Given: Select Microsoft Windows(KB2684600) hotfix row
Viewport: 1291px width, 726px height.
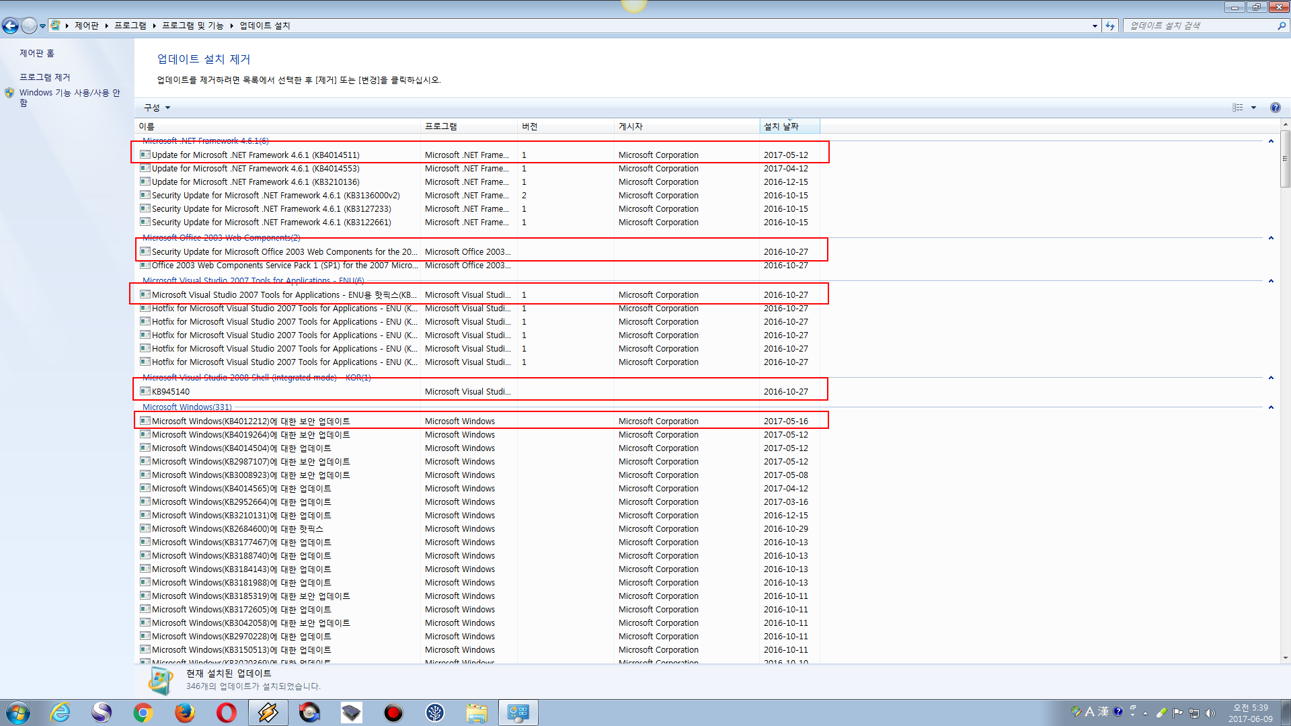Looking at the screenshot, I should 480,528.
